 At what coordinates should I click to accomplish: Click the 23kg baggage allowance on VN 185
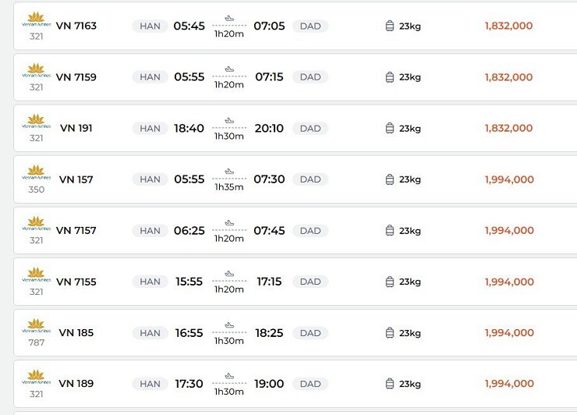(x=410, y=333)
